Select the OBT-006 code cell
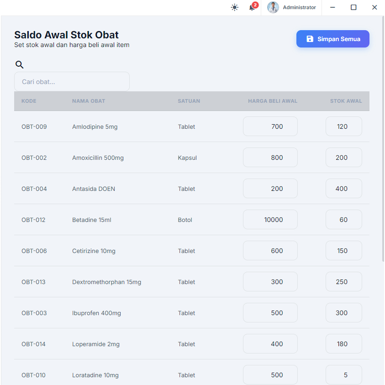 34,251
